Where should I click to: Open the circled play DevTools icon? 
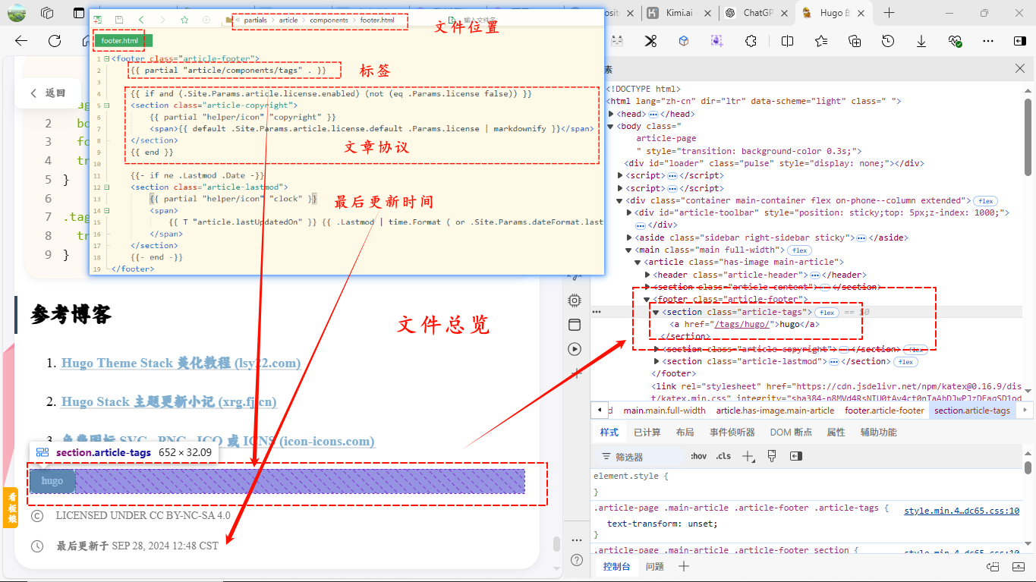point(575,349)
